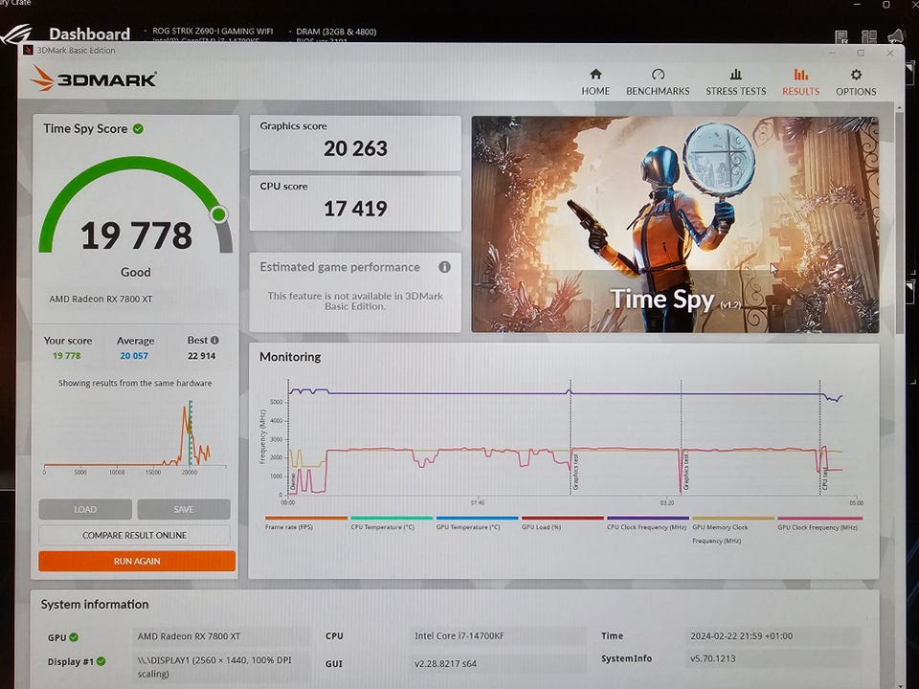Image resolution: width=919 pixels, height=689 pixels.
Task: Switch to Stress Tests tab
Action: (735, 82)
